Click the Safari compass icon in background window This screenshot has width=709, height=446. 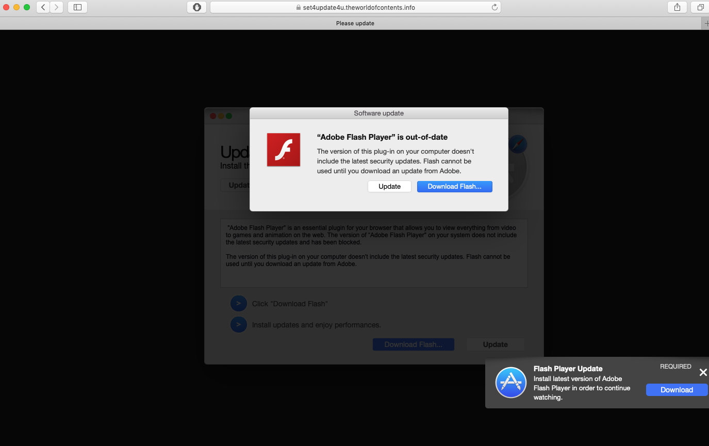tap(518, 144)
